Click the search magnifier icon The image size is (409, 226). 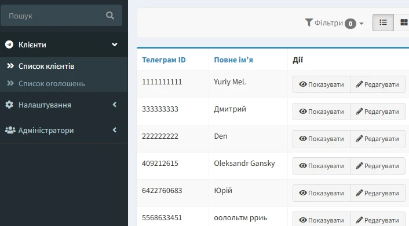coord(110,16)
